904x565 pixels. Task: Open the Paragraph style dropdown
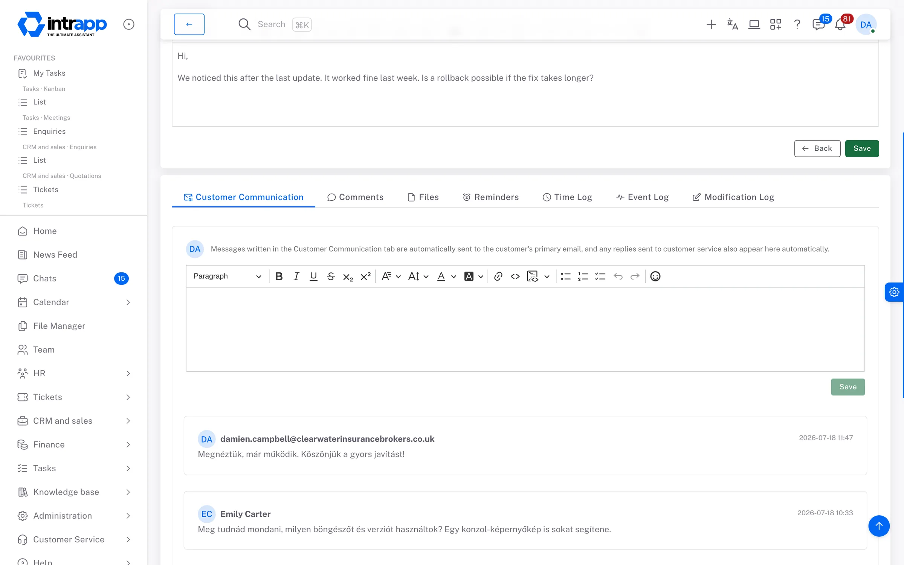coord(227,276)
